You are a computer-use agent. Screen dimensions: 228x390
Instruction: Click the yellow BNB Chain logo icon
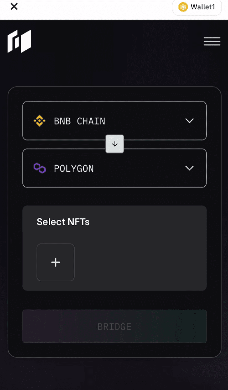tap(39, 121)
